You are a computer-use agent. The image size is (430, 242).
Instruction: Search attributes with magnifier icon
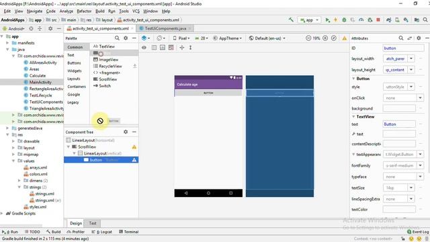coord(401,38)
